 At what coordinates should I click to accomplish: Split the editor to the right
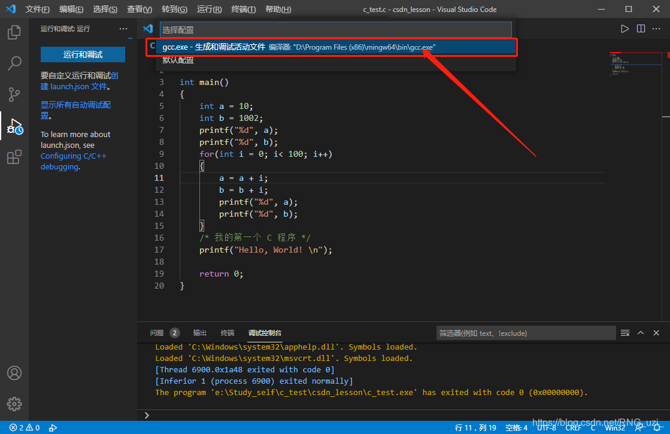[641, 29]
